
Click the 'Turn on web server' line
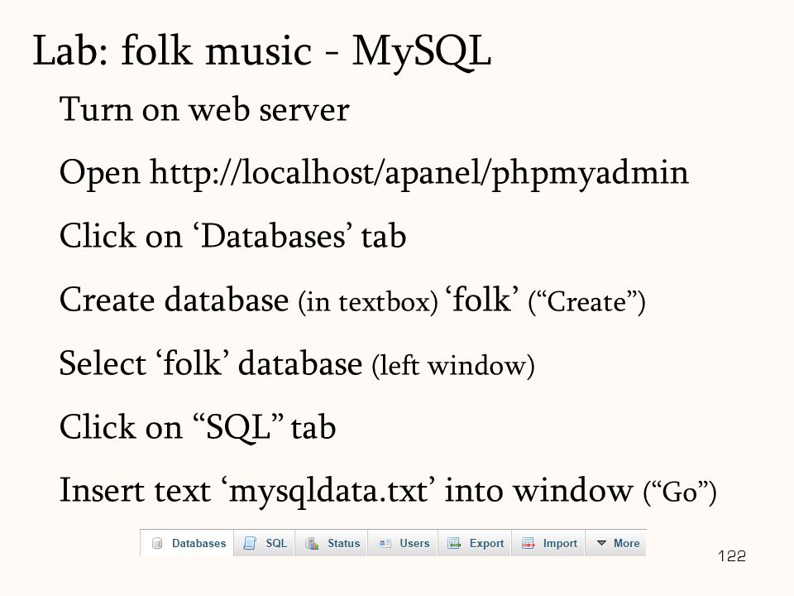[x=204, y=109]
